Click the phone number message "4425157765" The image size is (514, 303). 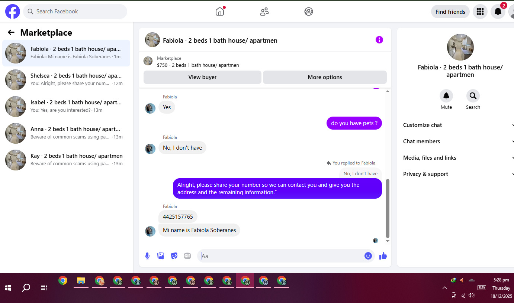tap(178, 216)
